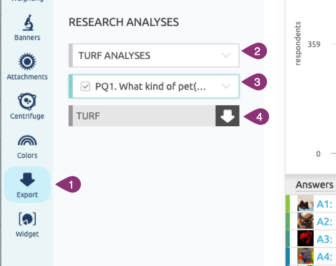Screen dimensions: 336x266
Task: Open the Attachments sidebar icon
Action: click(x=27, y=62)
